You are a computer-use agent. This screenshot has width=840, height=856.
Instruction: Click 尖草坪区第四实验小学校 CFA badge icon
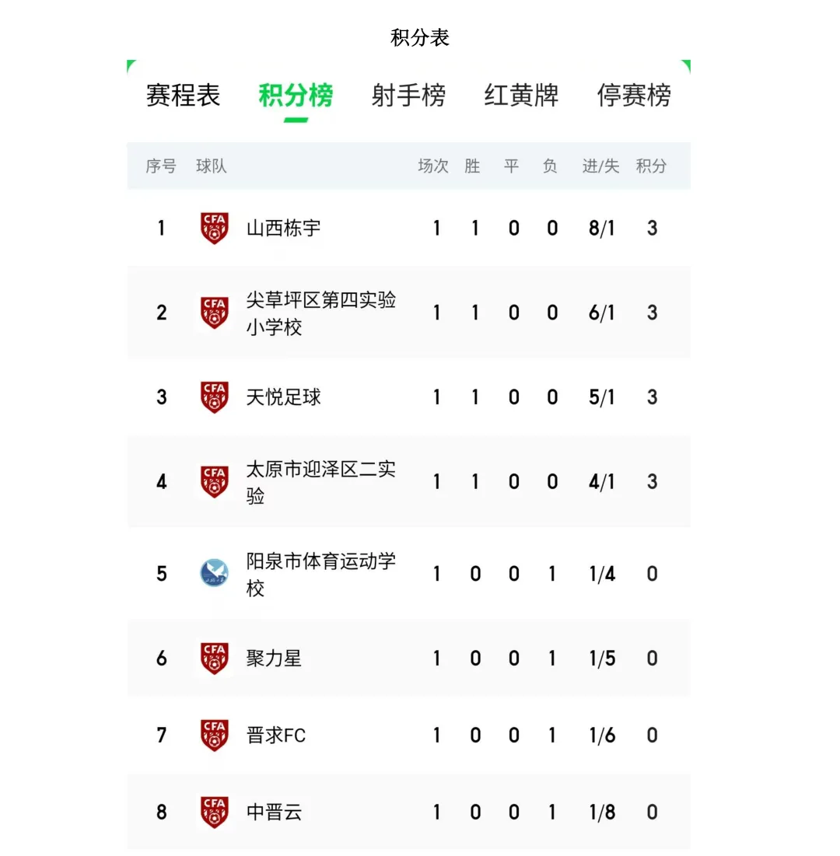click(214, 313)
